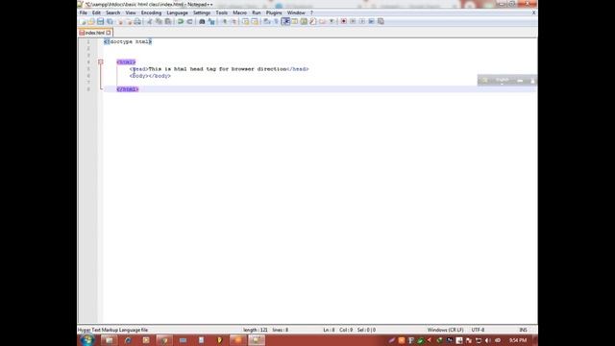Image resolution: width=615 pixels, height=346 pixels.
Task: Click the body tag line of code
Action: point(150,76)
